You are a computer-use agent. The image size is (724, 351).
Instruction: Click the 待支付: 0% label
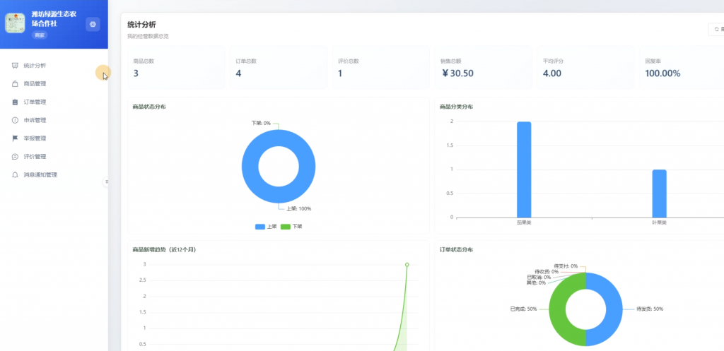(x=566, y=266)
